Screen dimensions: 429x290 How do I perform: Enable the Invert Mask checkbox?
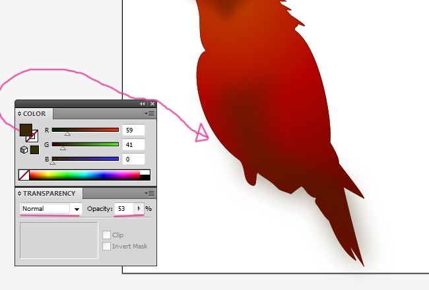(106, 246)
